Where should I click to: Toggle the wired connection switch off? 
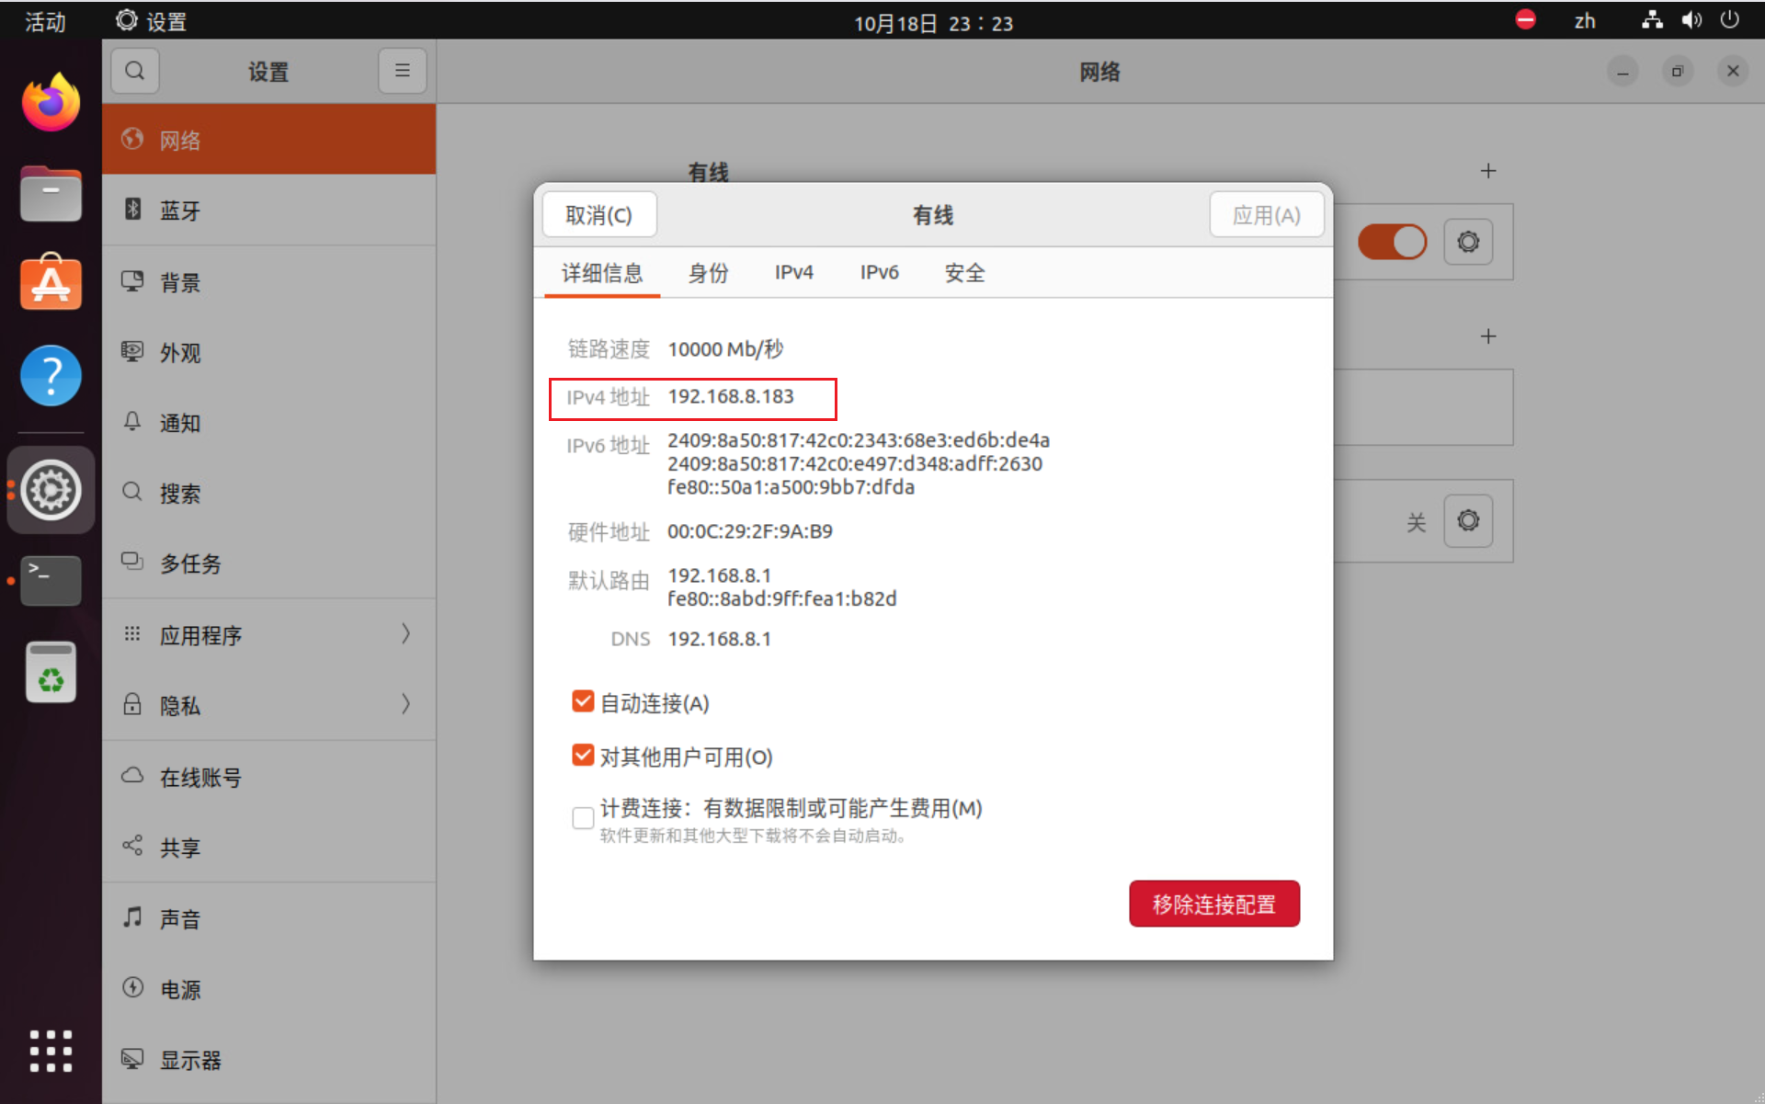click(1392, 242)
